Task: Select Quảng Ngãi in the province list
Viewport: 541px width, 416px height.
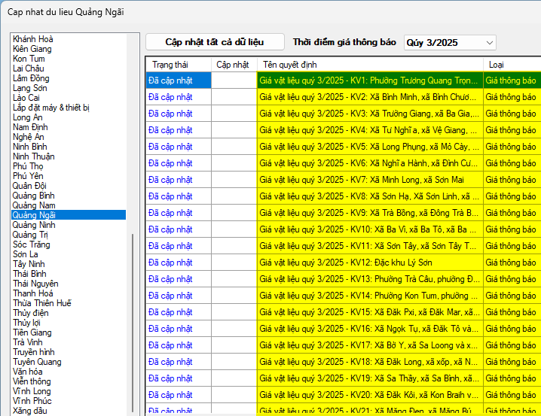Action: 34,215
